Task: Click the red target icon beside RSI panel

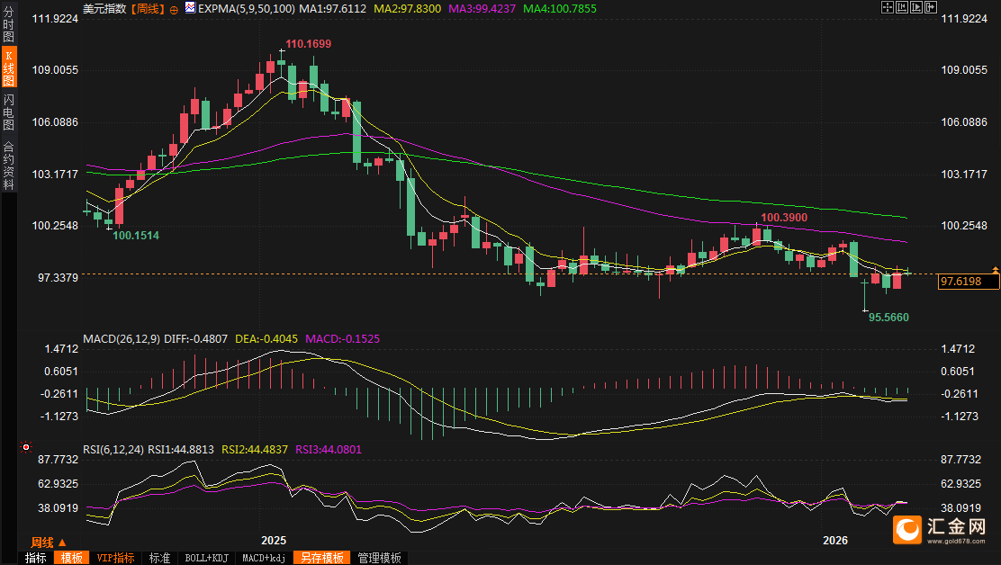Action: tap(25, 446)
